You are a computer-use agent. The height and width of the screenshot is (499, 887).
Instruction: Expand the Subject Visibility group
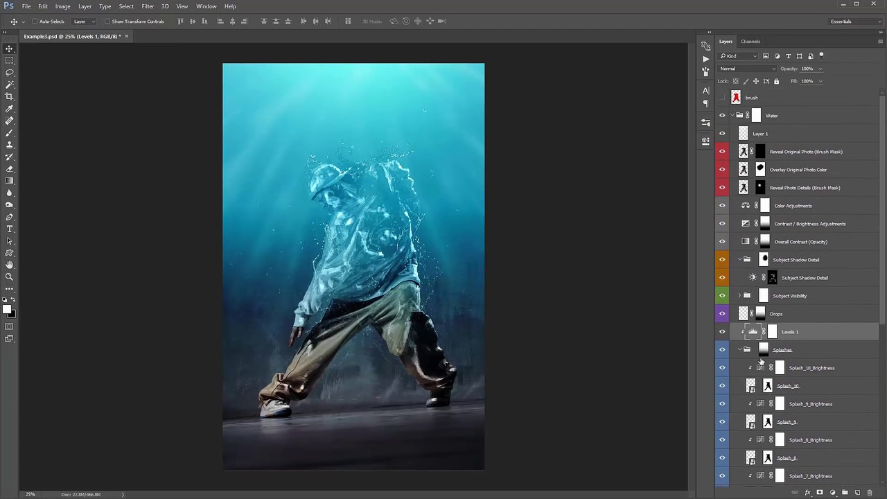point(739,296)
